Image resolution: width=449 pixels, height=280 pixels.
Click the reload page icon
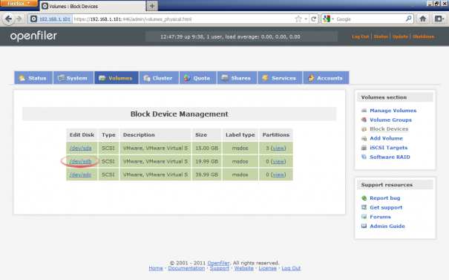point(313,19)
